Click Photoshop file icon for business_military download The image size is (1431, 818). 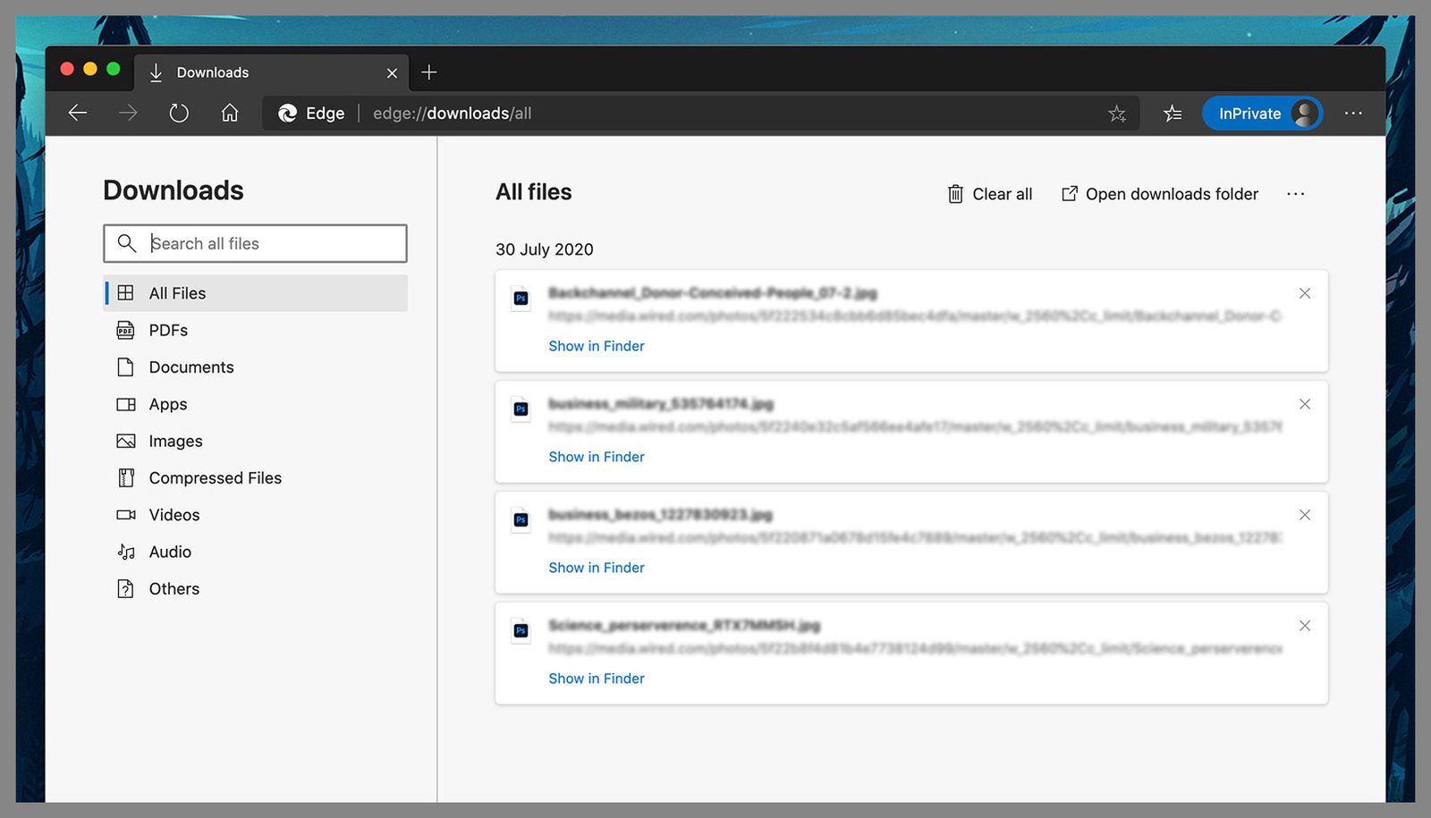point(521,409)
